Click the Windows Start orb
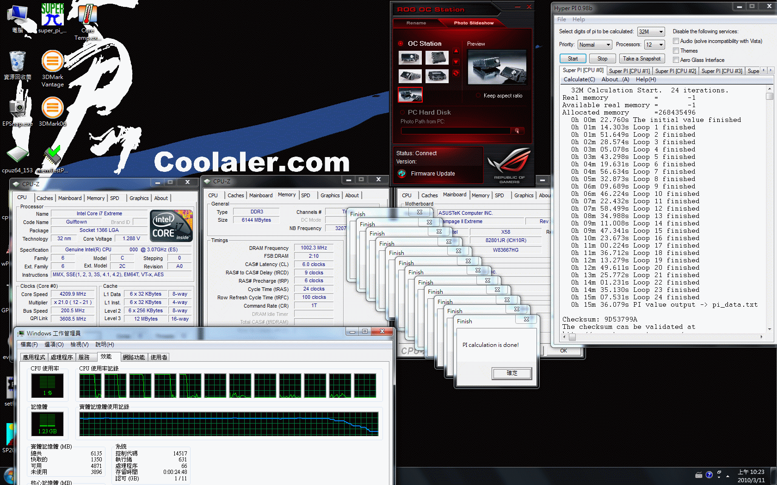777x485 pixels. pos(8,477)
